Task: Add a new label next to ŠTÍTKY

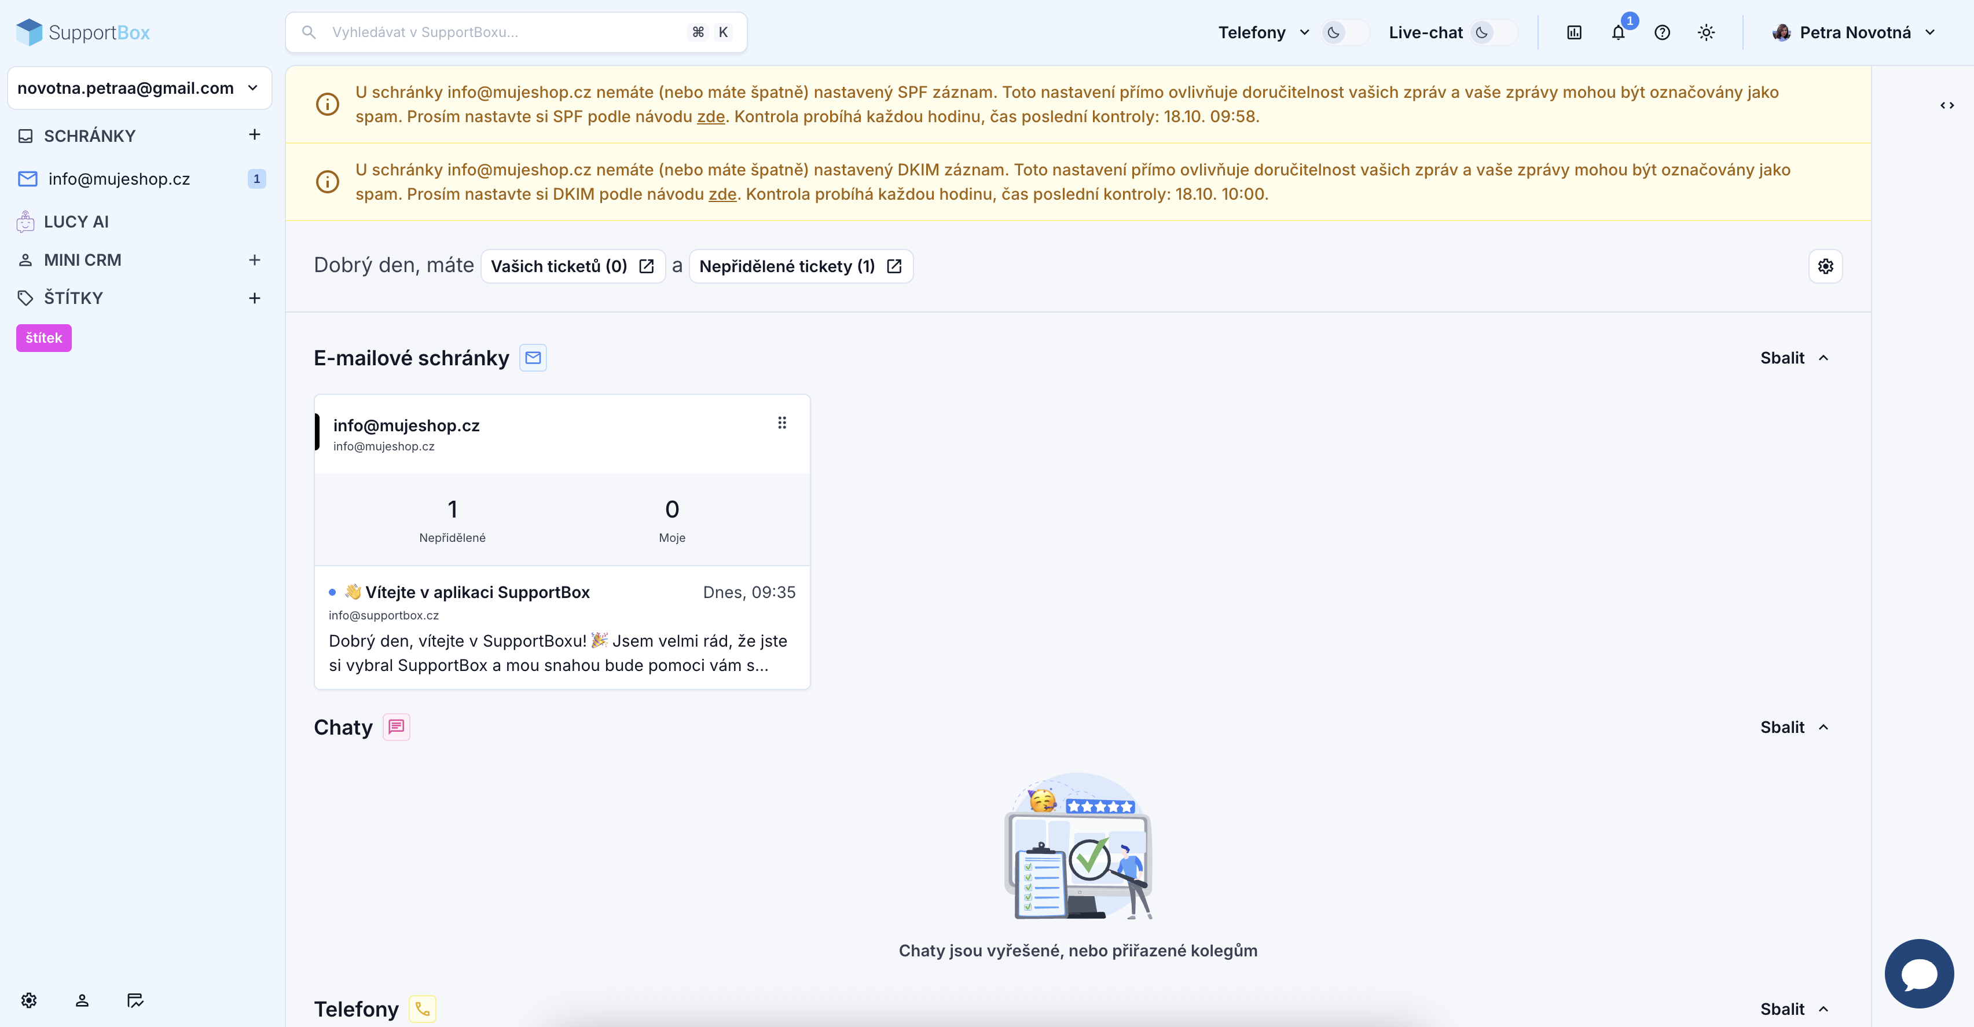Action: click(254, 298)
